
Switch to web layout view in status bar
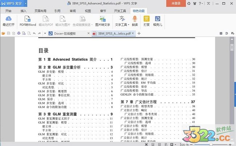166,144
